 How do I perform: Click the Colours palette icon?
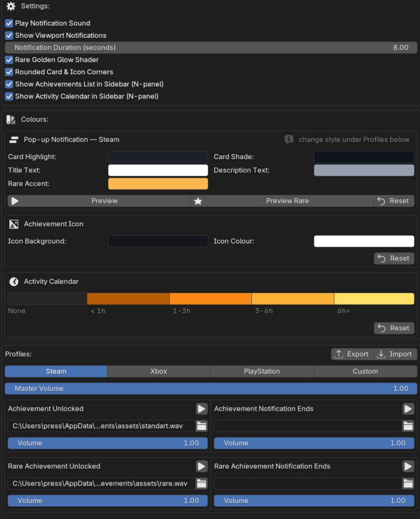(11, 119)
